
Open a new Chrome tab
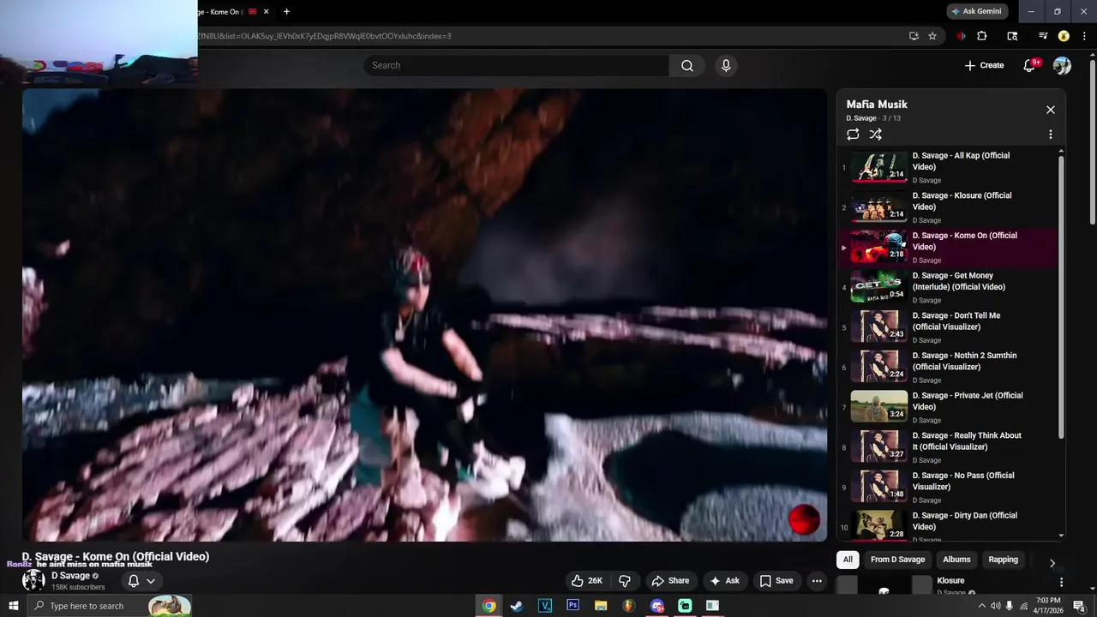(286, 12)
